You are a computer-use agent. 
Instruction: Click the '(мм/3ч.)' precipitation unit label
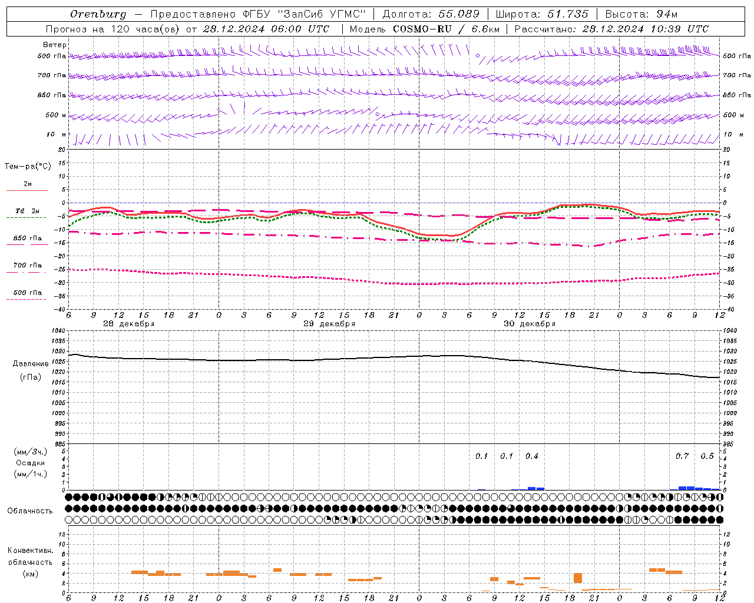[x=30, y=452]
